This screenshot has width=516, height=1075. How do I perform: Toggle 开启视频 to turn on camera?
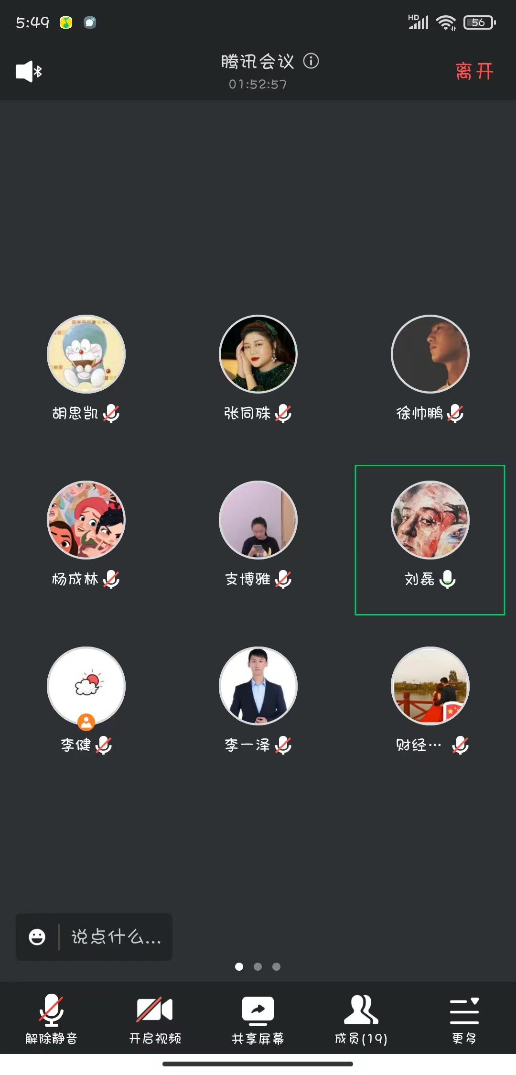155,1019
